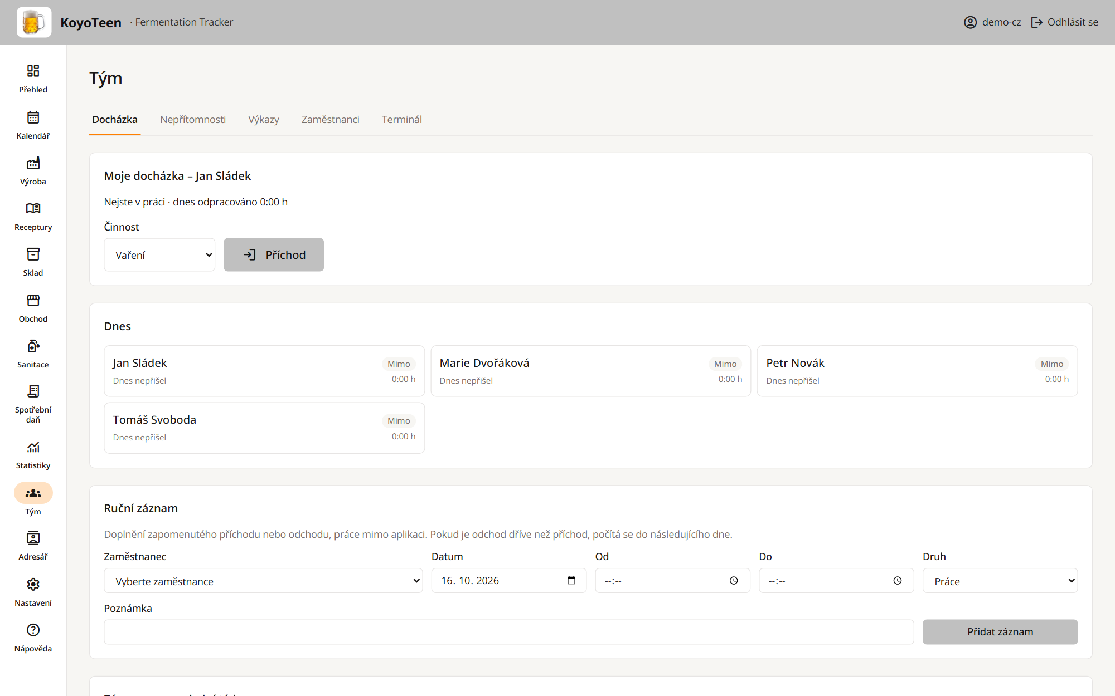Image resolution: width=1115 pixels, height=696 pixels.
Task: Open Receptury book icon
Action: point(33,208)
